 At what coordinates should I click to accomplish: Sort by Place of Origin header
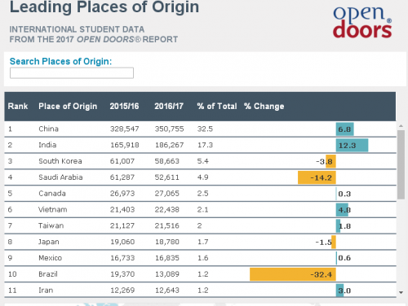tap(68, 106)
